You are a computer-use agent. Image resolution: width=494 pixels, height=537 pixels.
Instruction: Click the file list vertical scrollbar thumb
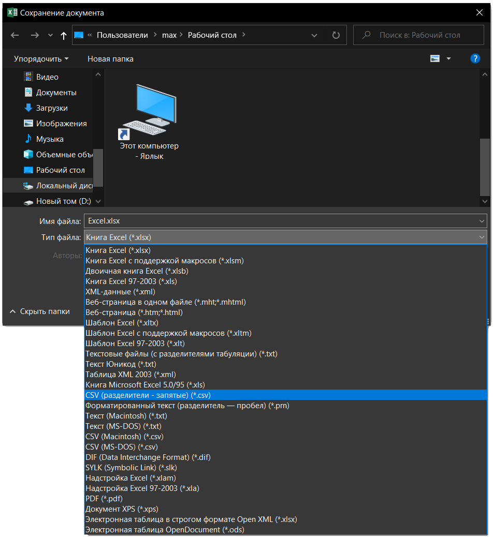coord(485,167)
